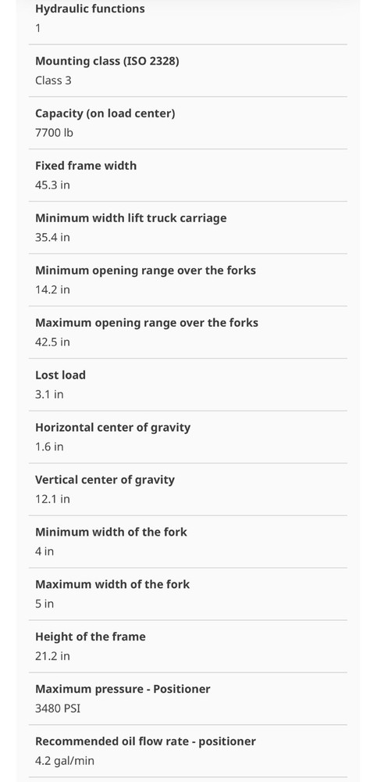377x782 pixels.
Task: Click the Height of the frame label
Action: [90, 637]
